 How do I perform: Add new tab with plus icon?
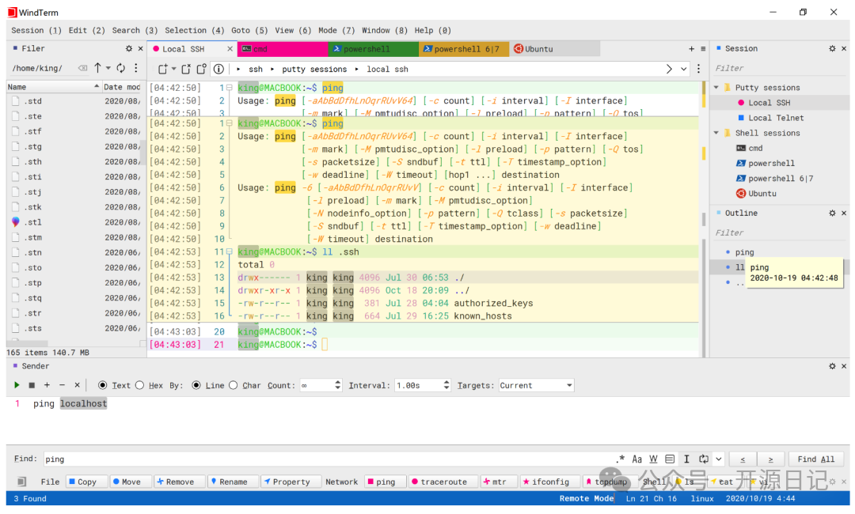tap(691, 48)
